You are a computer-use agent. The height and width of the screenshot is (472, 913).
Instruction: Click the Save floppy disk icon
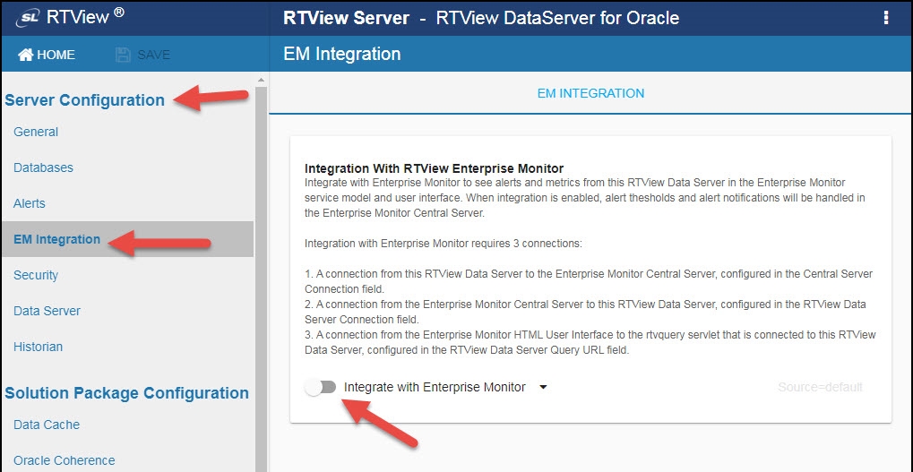click(x=123, y=55)
